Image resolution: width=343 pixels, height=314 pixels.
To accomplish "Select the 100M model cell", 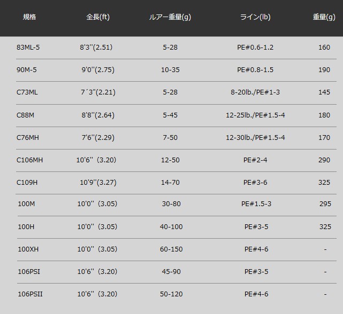I will pos(26,204).
